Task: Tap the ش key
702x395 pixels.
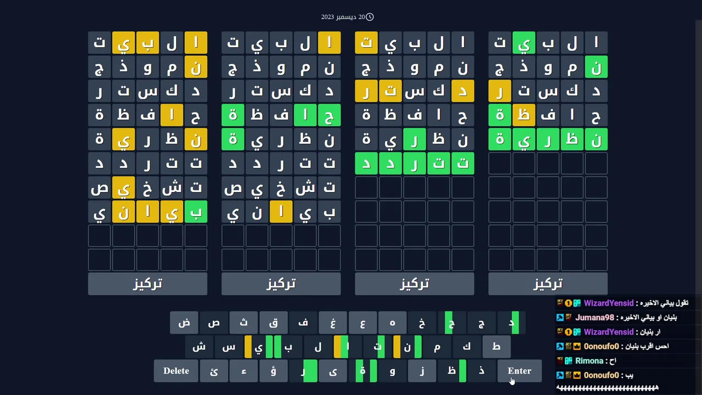Action: (199, 347)
